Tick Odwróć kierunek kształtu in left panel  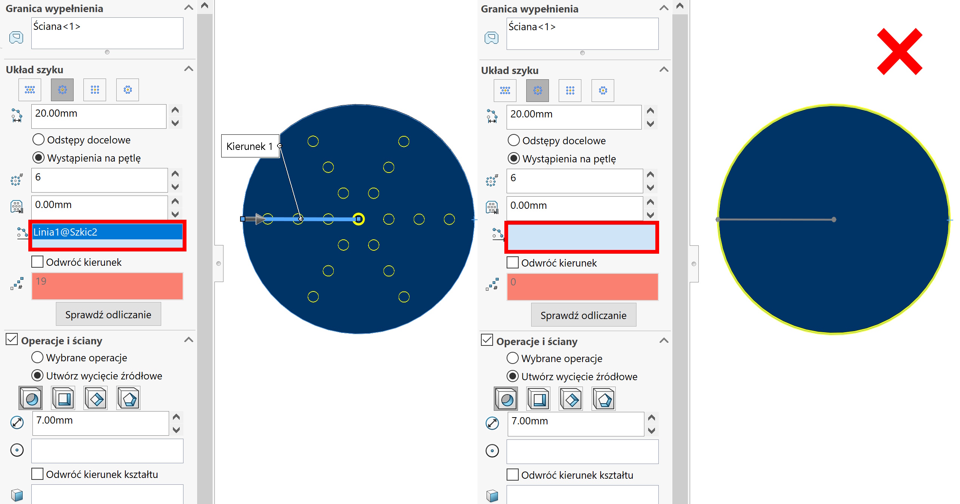(x=37, y=474)
